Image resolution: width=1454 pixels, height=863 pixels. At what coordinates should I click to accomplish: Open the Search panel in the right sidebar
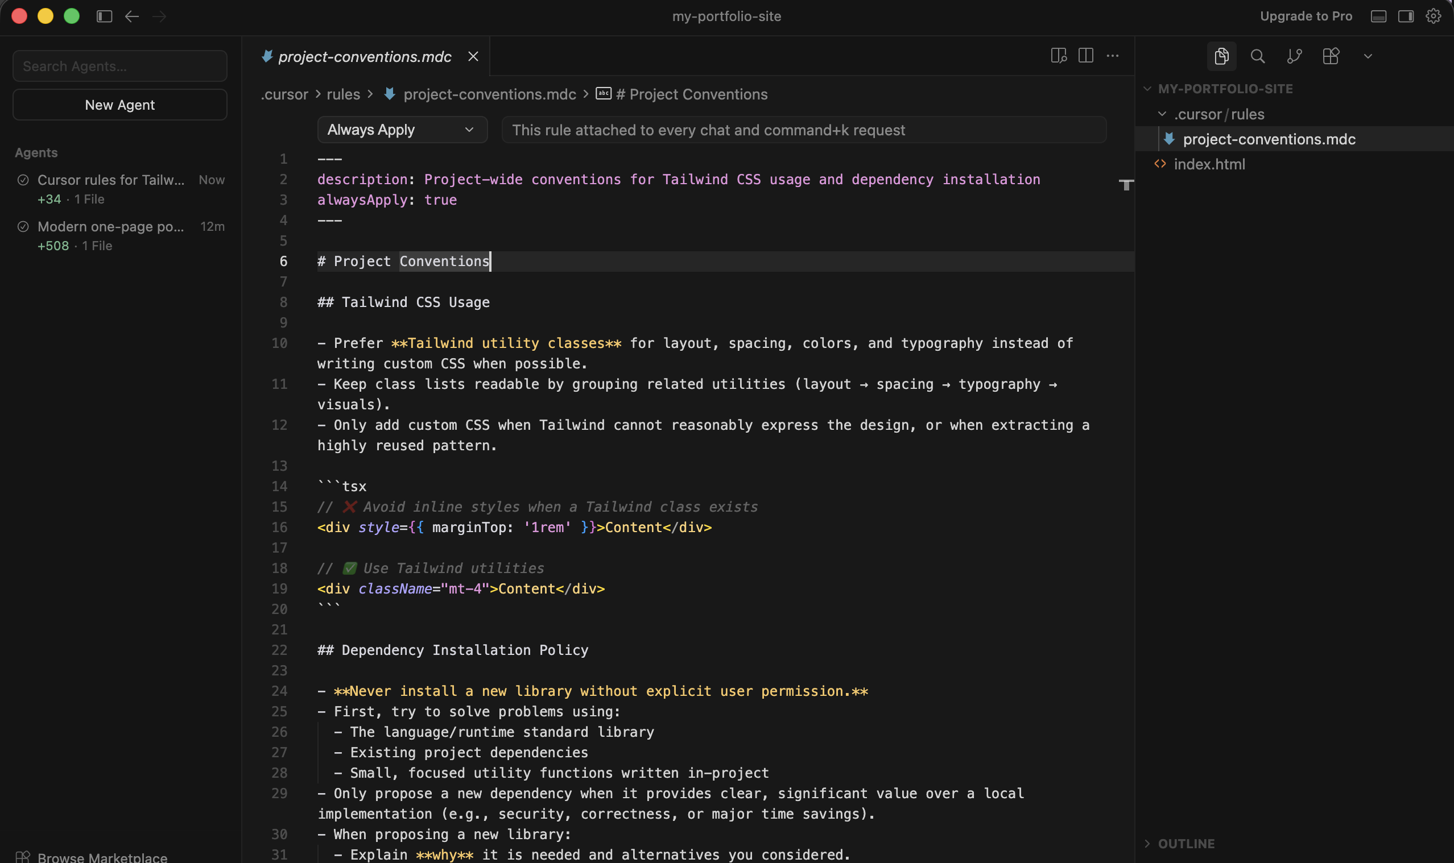pos(1257,56)
